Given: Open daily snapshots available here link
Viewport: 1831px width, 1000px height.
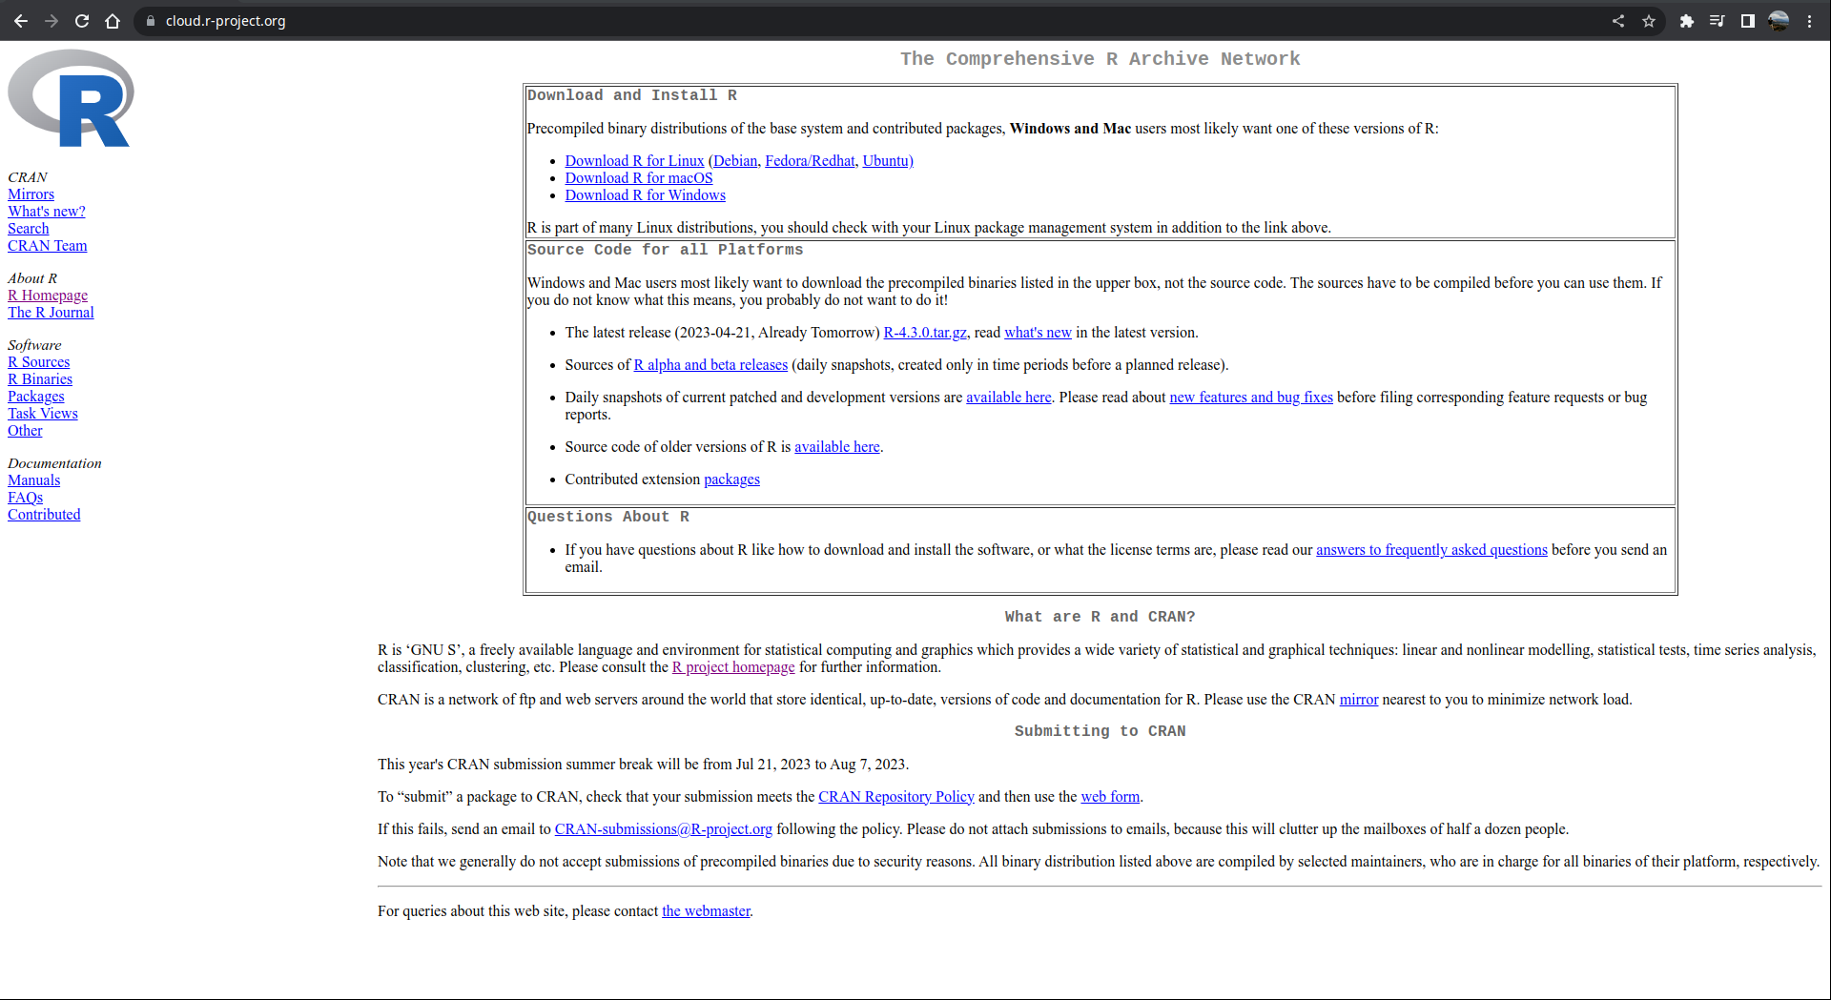Looking at the screenshot, I should tap(1008, 398).
